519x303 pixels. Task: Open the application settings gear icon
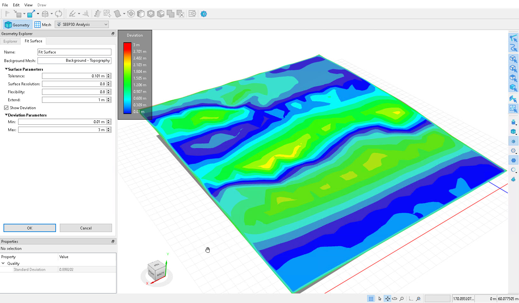[204, 13]
